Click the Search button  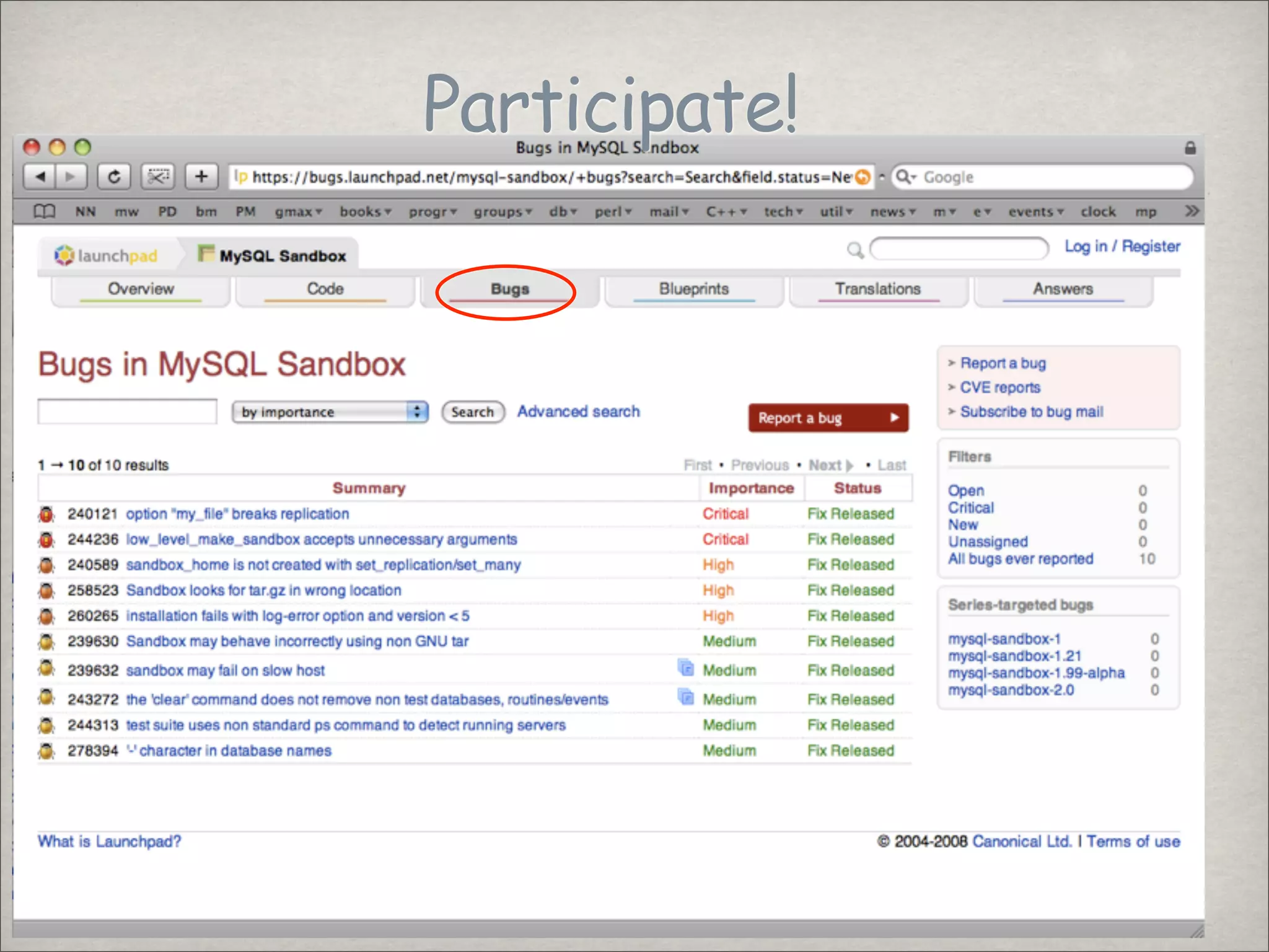(473, 412)
